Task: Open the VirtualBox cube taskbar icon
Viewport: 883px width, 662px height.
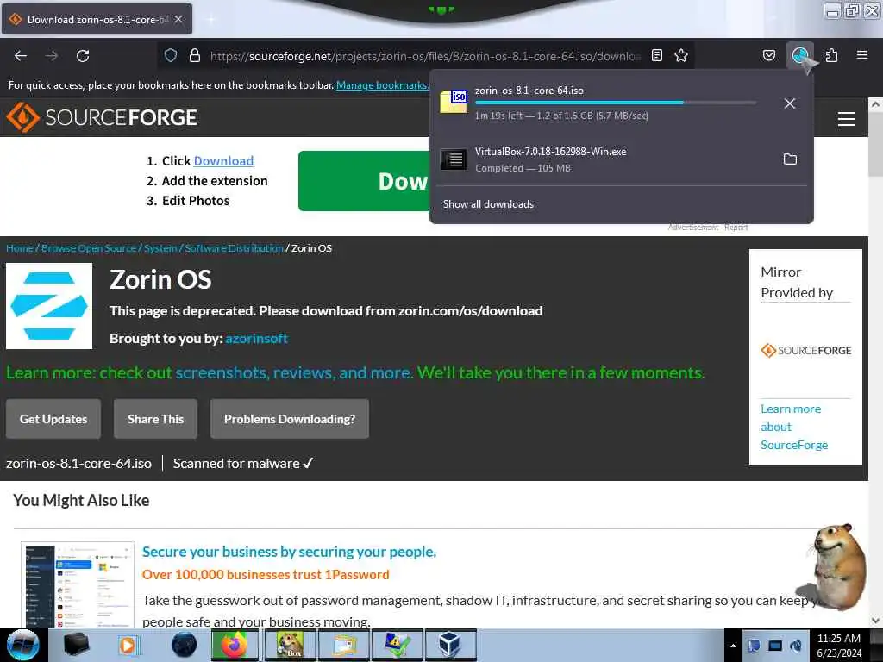Action: point(449,645)
